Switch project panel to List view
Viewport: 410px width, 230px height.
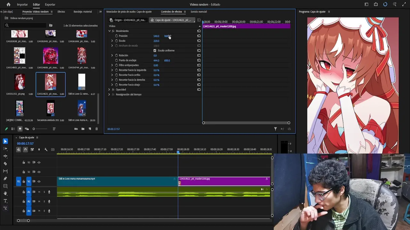tap(13, 129)
